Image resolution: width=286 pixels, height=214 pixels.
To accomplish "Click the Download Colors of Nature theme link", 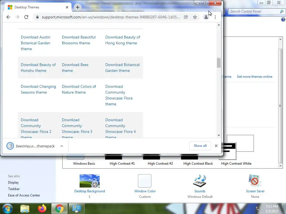I will point(79,89).
